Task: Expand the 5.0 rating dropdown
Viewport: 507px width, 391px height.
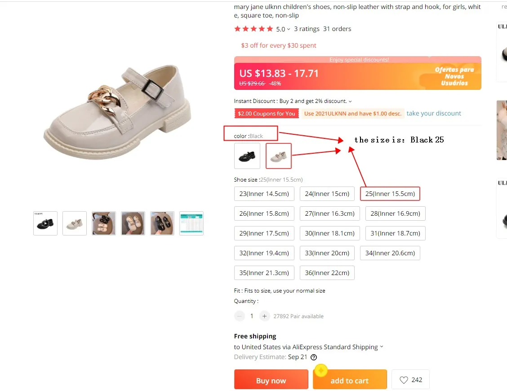Action: 289,29
